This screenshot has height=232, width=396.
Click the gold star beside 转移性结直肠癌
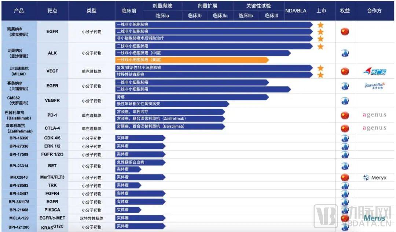(320, 74)
